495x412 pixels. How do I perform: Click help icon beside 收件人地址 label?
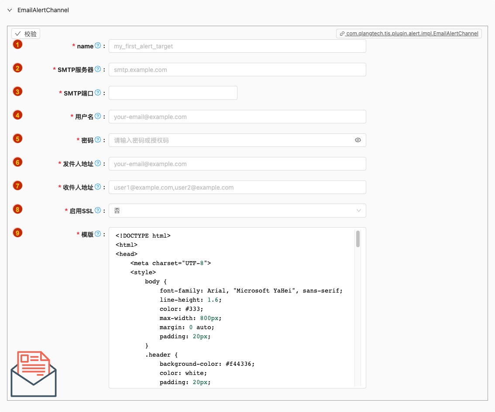tap(98, 187)
